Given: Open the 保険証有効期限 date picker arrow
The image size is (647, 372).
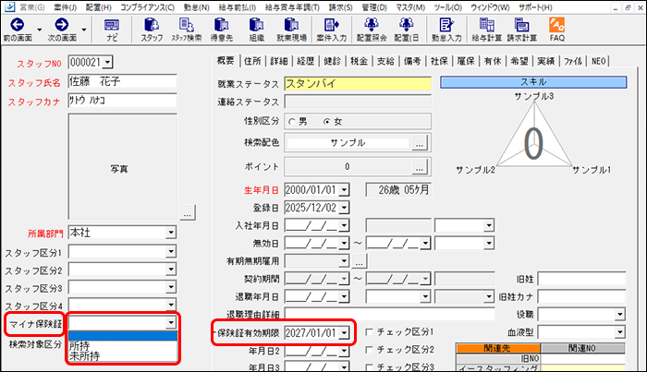Looking at the screenshot, I should pyautogui.click(x=344, y=333).
